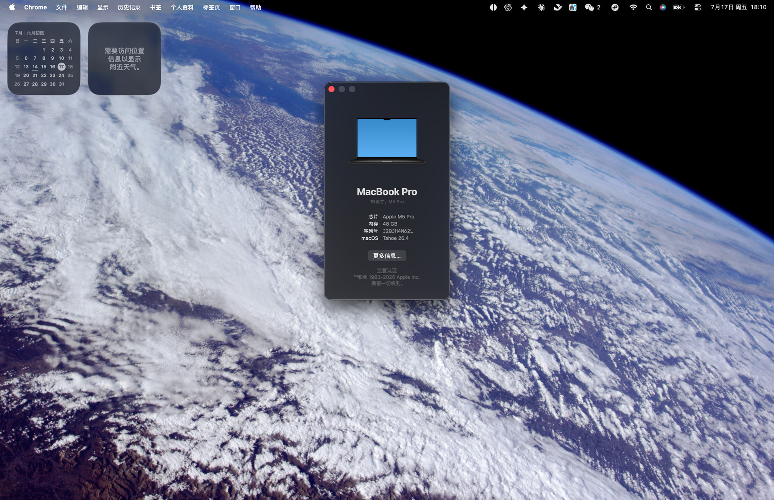Click date 22 in the calendar widget
Viewport: 774px width, 500px height.
pos(44,75)
